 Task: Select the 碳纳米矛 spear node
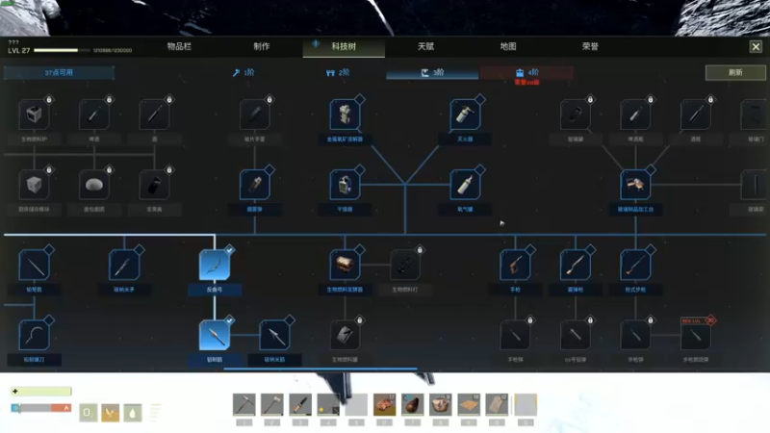point(124,266)
